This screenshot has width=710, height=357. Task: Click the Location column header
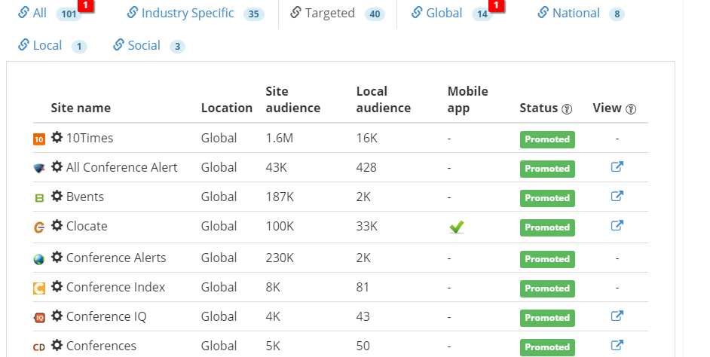pyautogui.click(x=226, y=108)
